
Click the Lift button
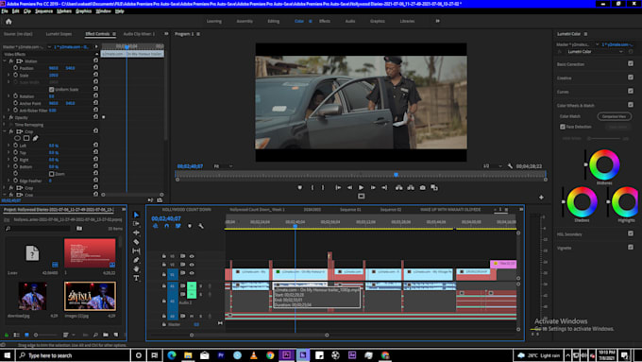tap(398, 188)
